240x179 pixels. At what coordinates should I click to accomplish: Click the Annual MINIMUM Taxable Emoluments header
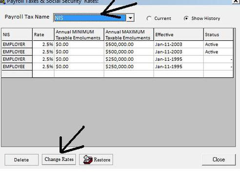point(79,35)
